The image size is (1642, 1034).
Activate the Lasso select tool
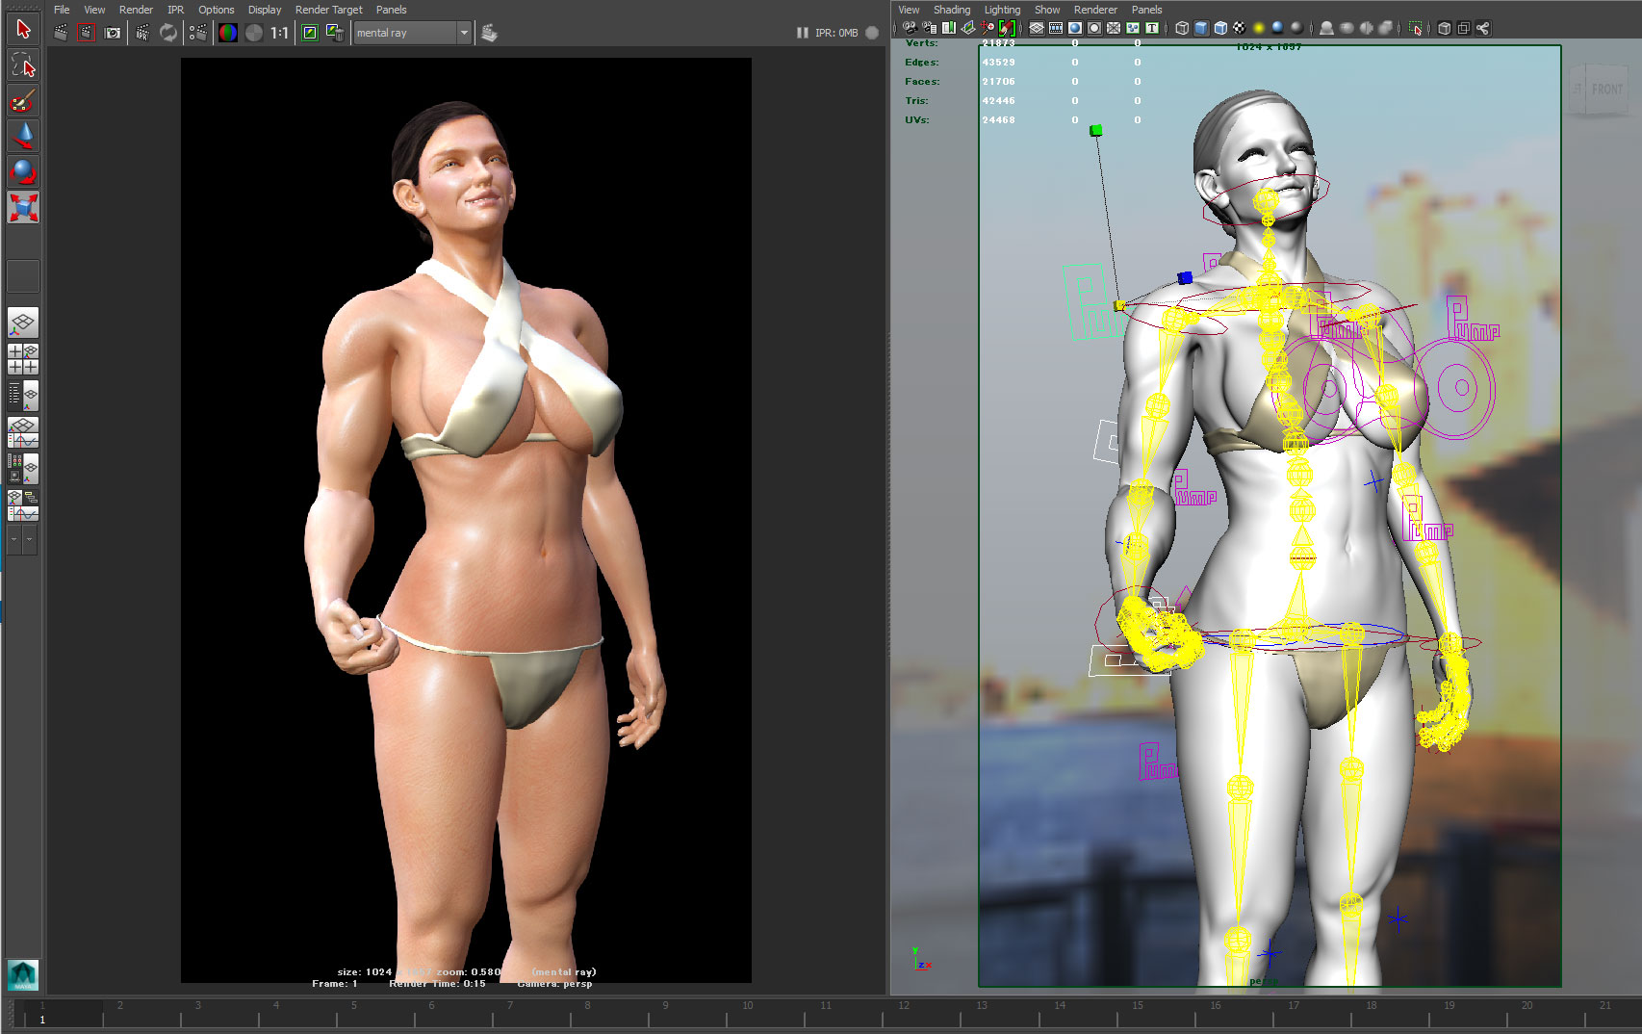[23, 65]
